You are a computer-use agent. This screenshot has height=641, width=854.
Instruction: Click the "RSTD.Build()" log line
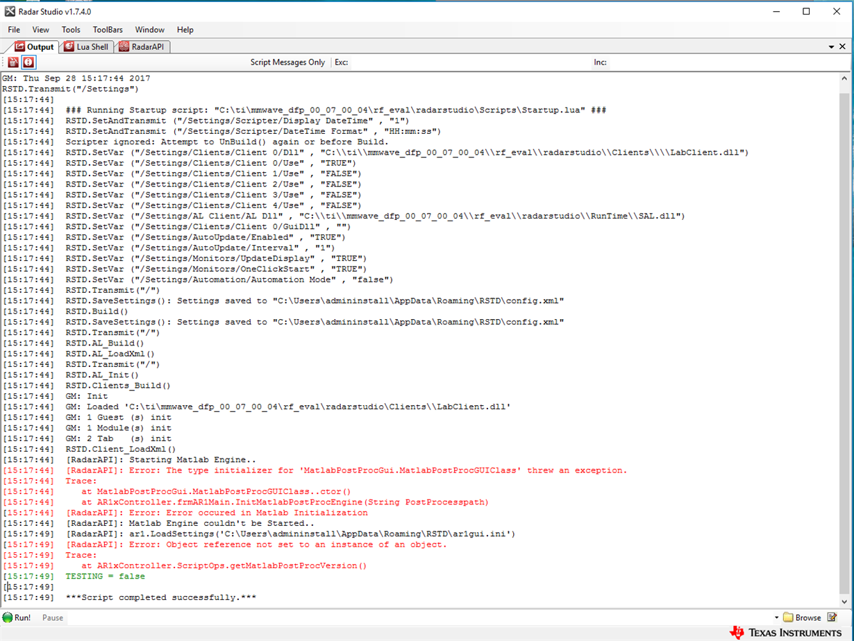coord(97,311)
